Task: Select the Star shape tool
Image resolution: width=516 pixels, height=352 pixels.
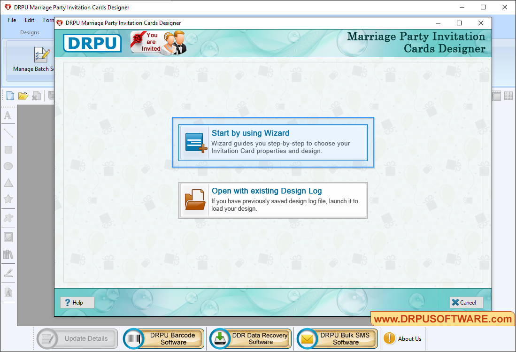Action: tap(8, 199)
